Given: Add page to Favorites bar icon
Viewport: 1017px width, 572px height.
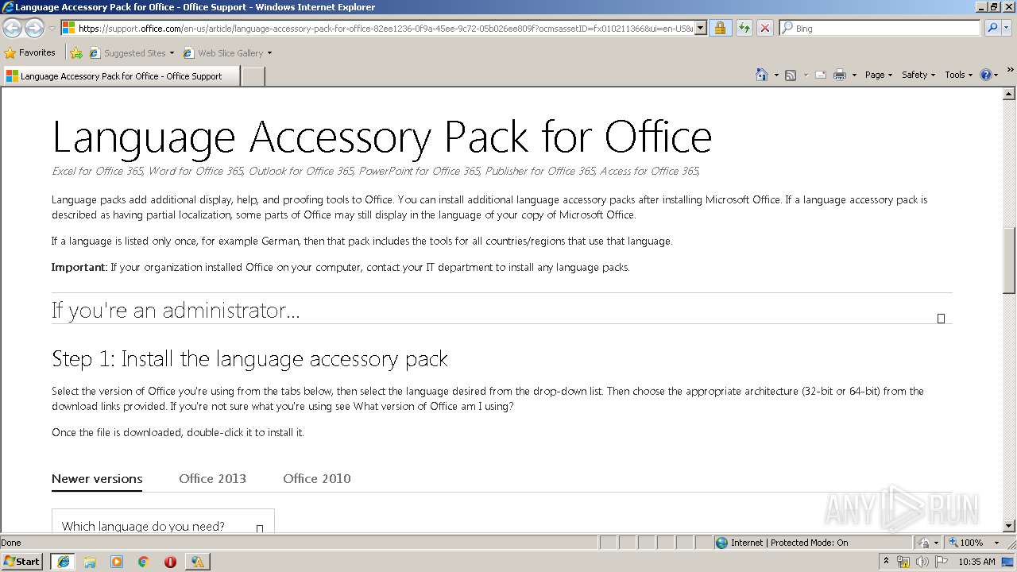Looking at the screenshot, I should [x=76, y=53].
